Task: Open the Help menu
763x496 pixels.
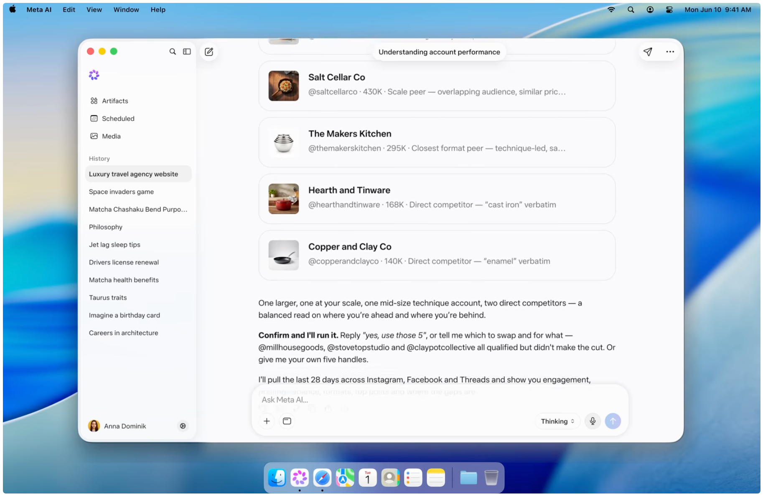Action: tap(158, 10)
